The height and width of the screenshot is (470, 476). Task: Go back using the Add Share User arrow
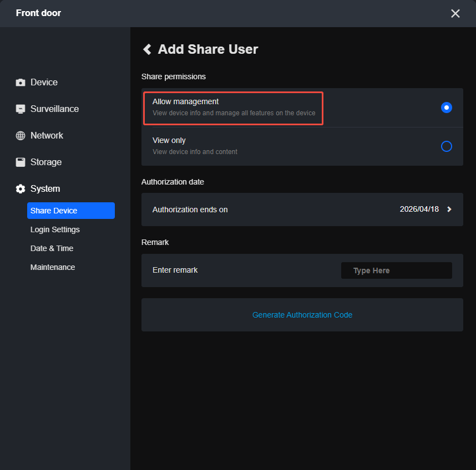click(x=147, y=49)
